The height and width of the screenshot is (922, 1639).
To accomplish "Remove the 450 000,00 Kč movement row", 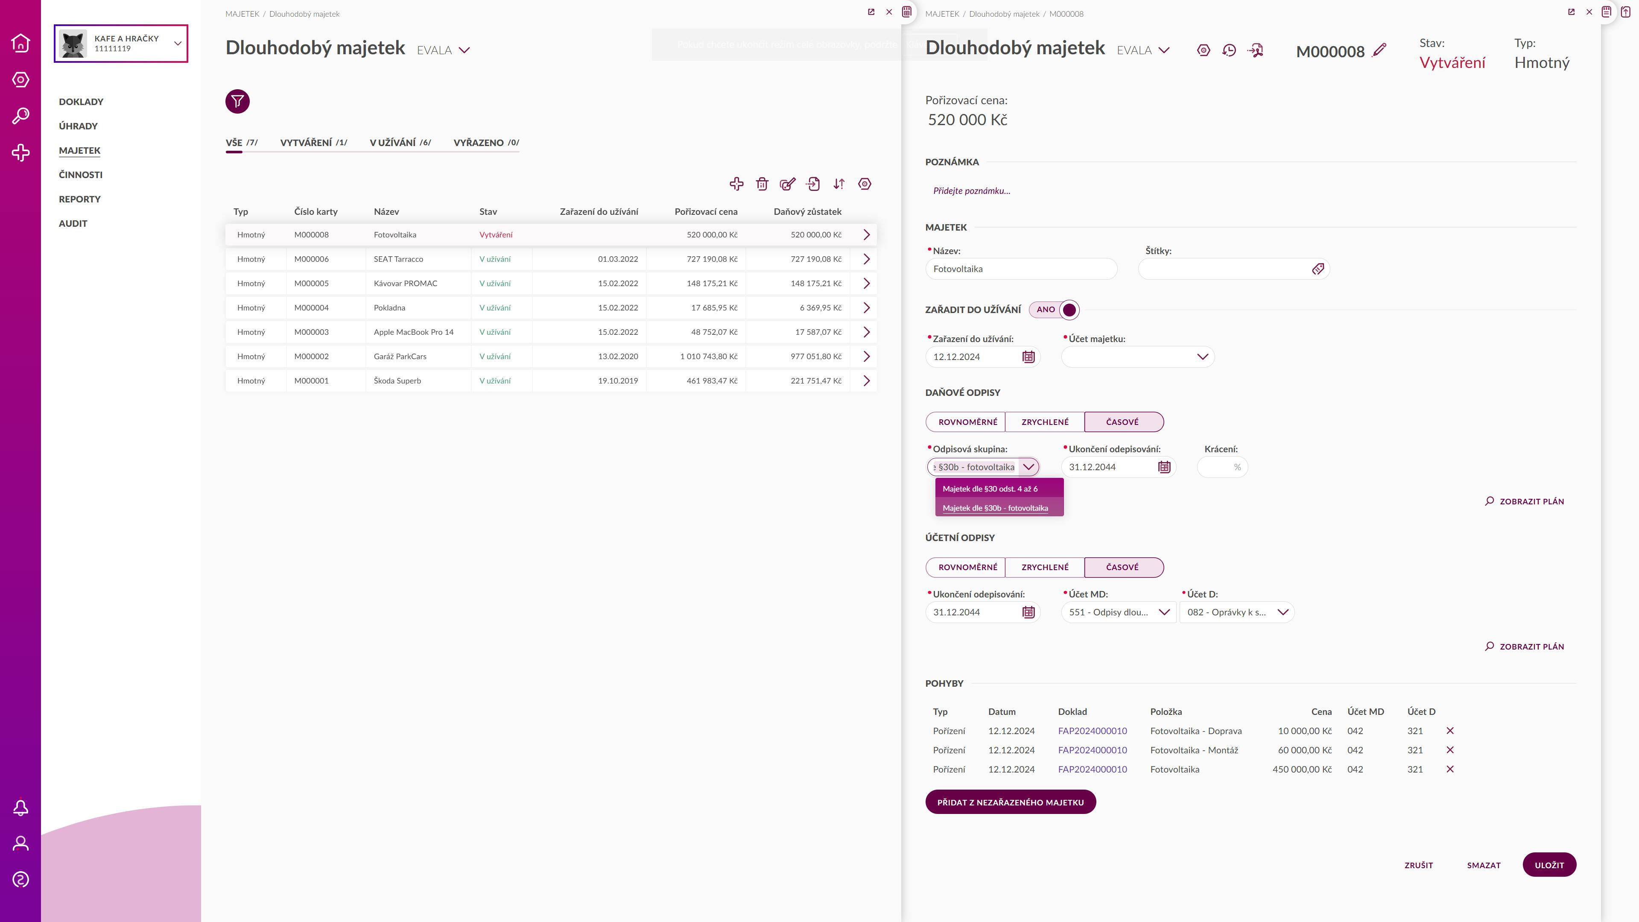I will click(x=1450, y=769).
